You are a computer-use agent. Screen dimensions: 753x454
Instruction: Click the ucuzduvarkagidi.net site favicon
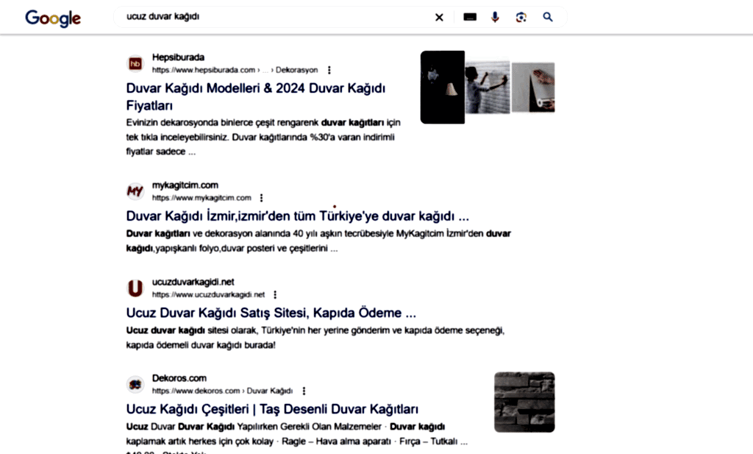pyautogui.click(x=135, y=288)
